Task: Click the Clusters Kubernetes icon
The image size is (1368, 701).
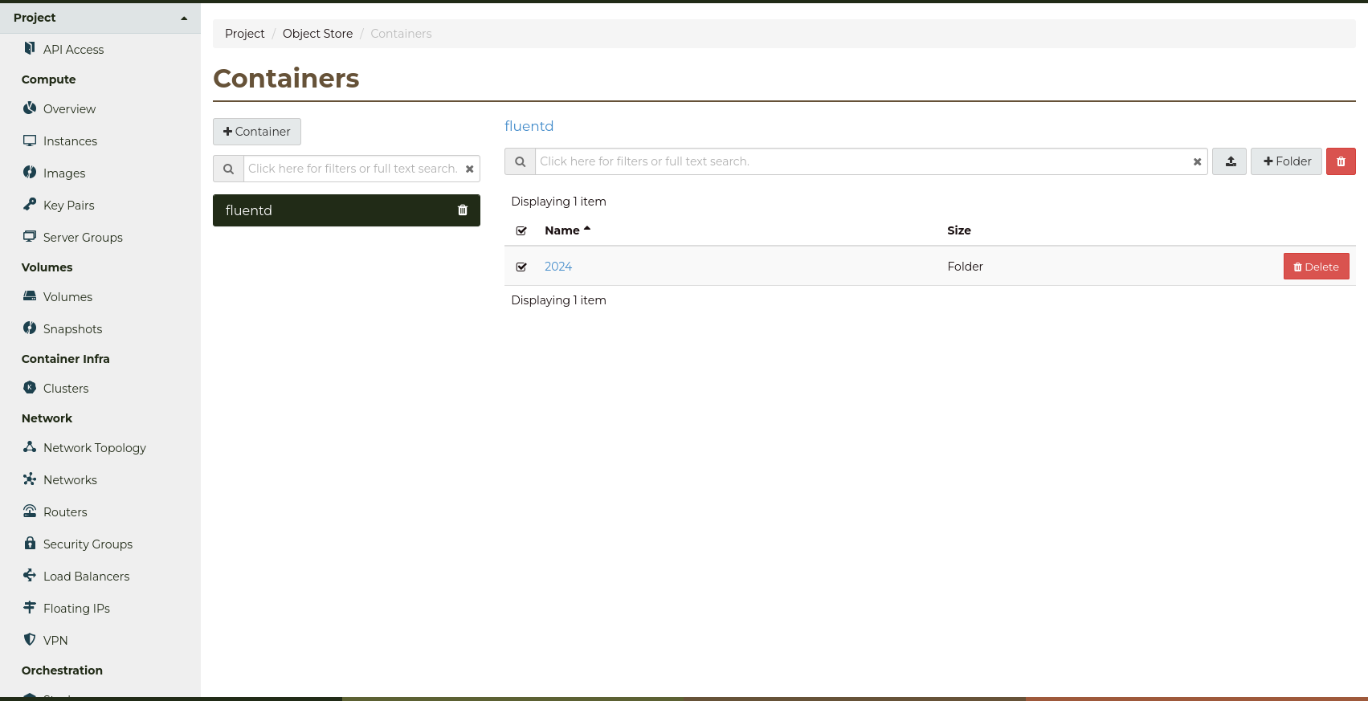Action: [x=30, y=387]
